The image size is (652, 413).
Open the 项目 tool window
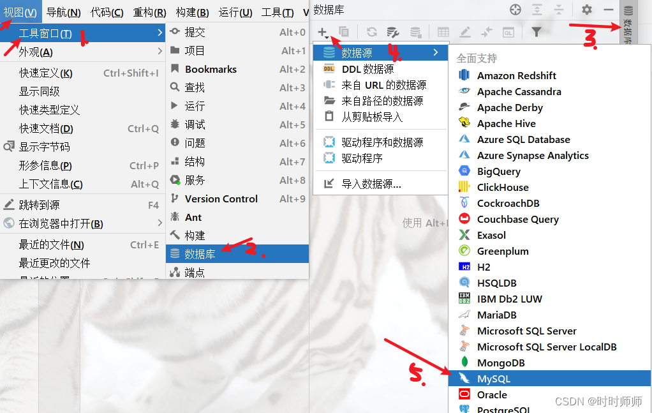click(x=237, y=50)
